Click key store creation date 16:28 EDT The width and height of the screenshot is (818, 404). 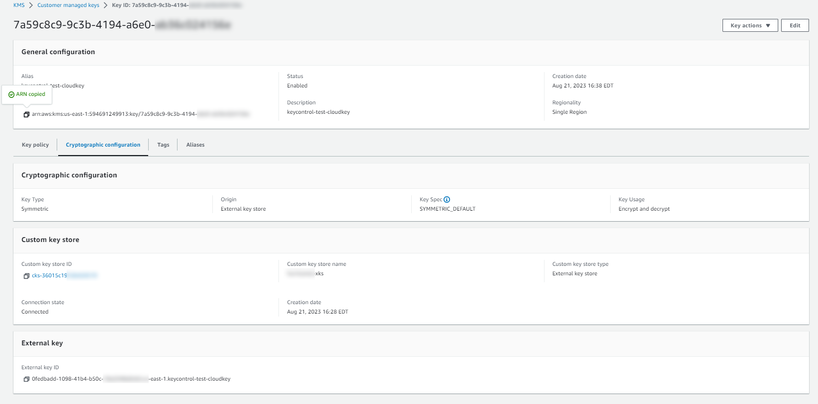[x=317, y=312]
